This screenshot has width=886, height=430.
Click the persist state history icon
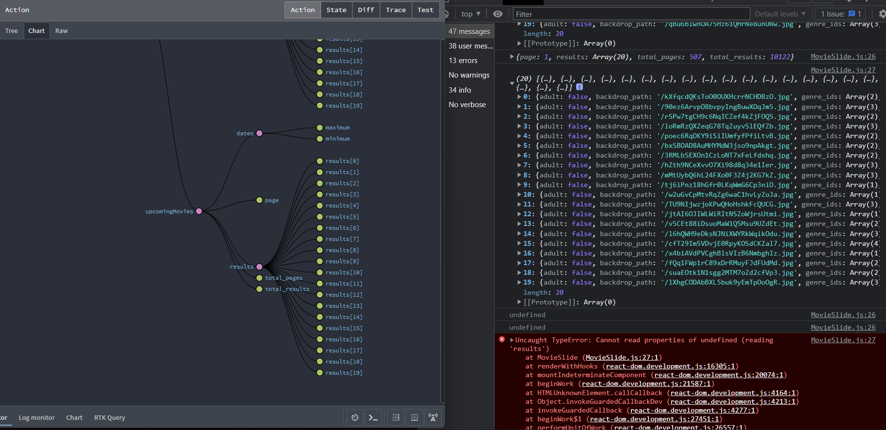pyautogui.click(x=355, y=417)
